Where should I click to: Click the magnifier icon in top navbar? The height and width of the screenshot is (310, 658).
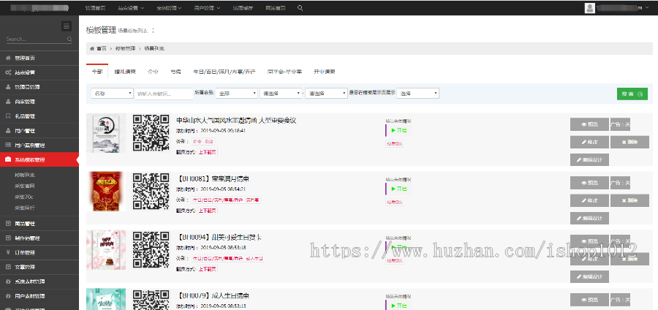(300, 7)
